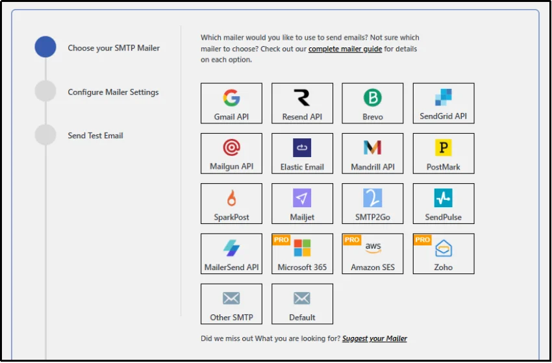Pick the Other SMTP option

(231, 304)
